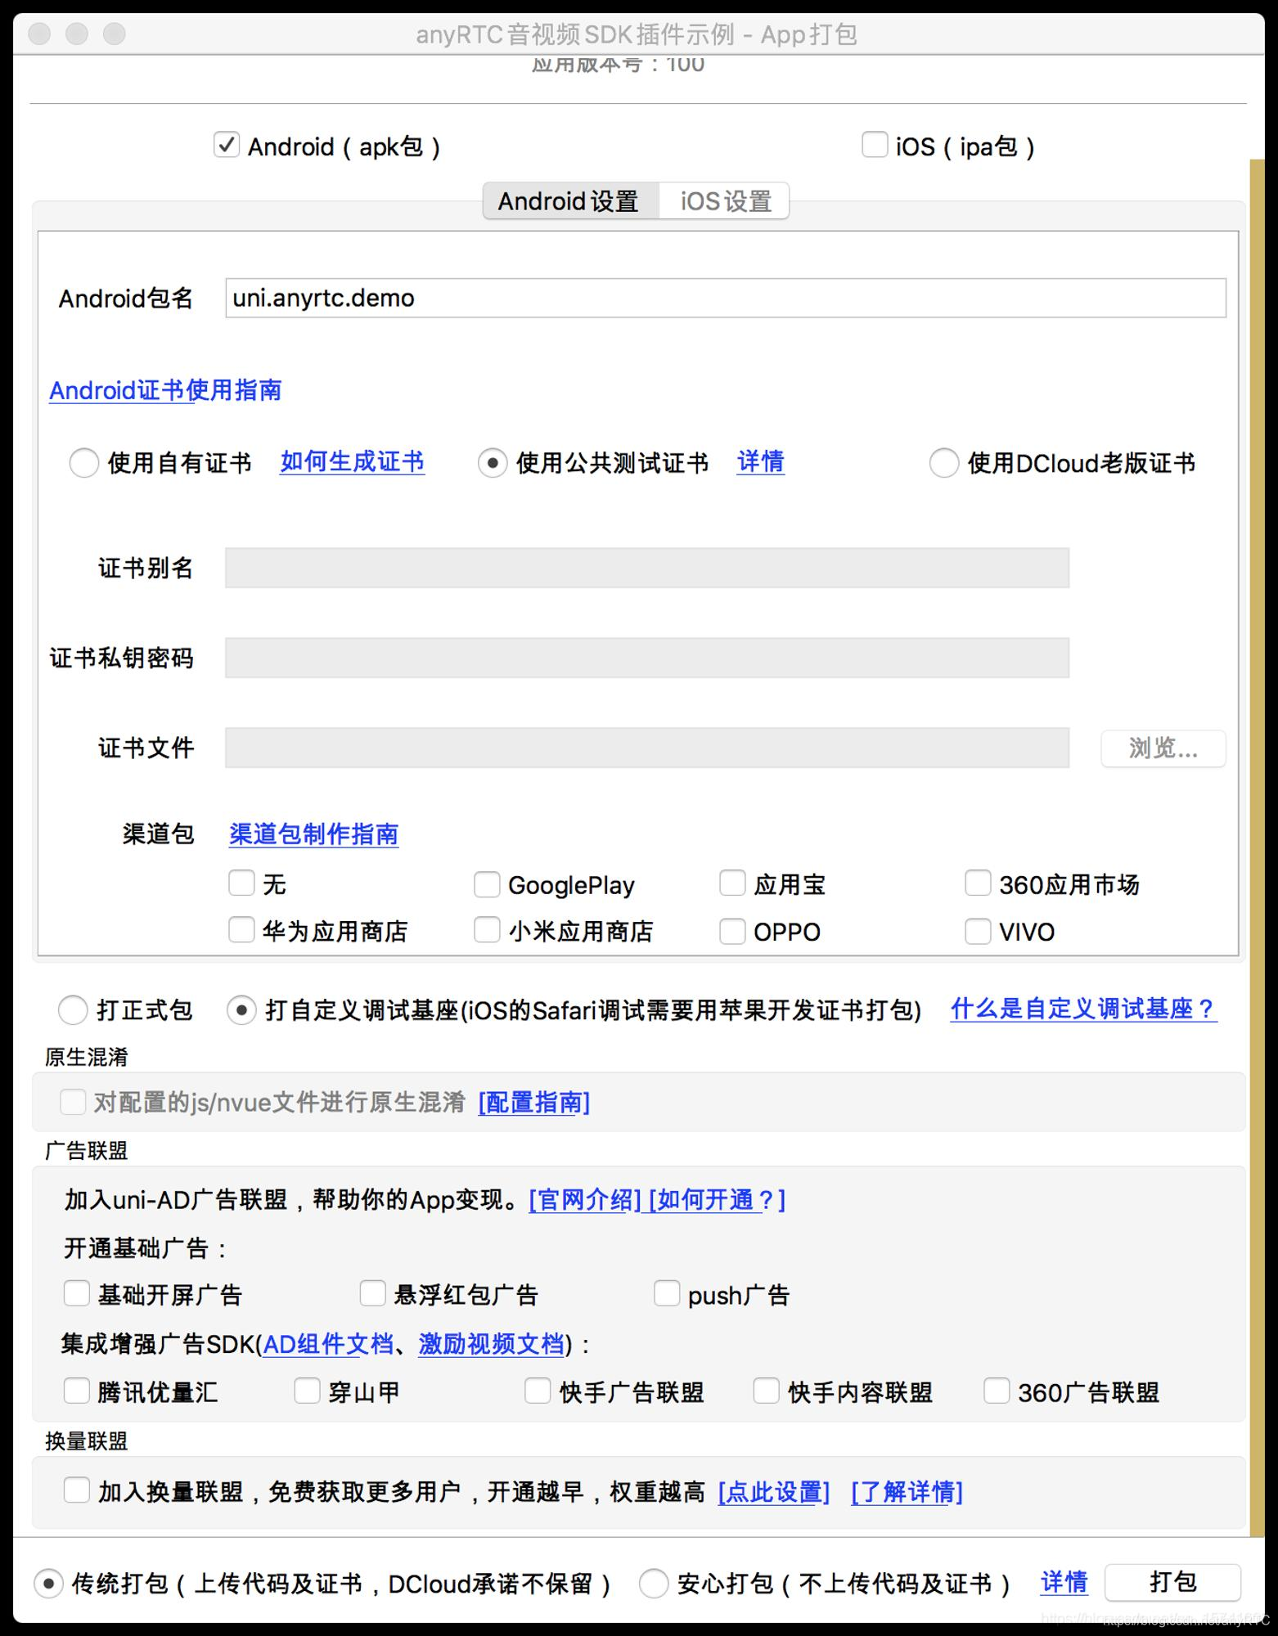This screenshot has height=1636, width=1278.
Task: Check the 小米应用商店 channel checkbox
Action: click(487, 930)
